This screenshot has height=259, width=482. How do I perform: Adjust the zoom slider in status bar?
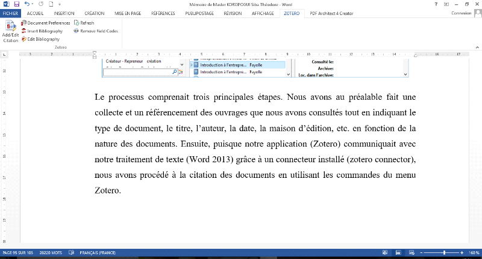(444, 253)
